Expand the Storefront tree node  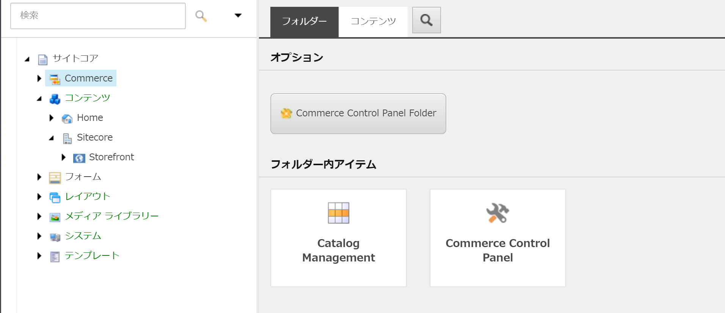[x=64, y=157]
